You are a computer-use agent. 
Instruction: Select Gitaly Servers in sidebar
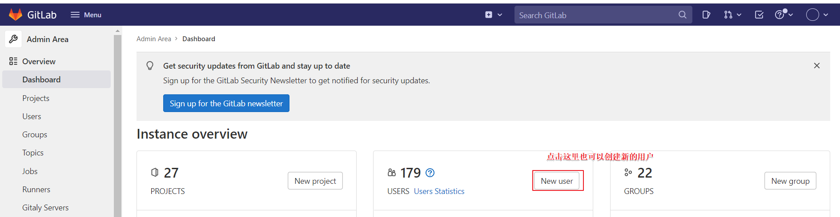[x=45, y=207]
